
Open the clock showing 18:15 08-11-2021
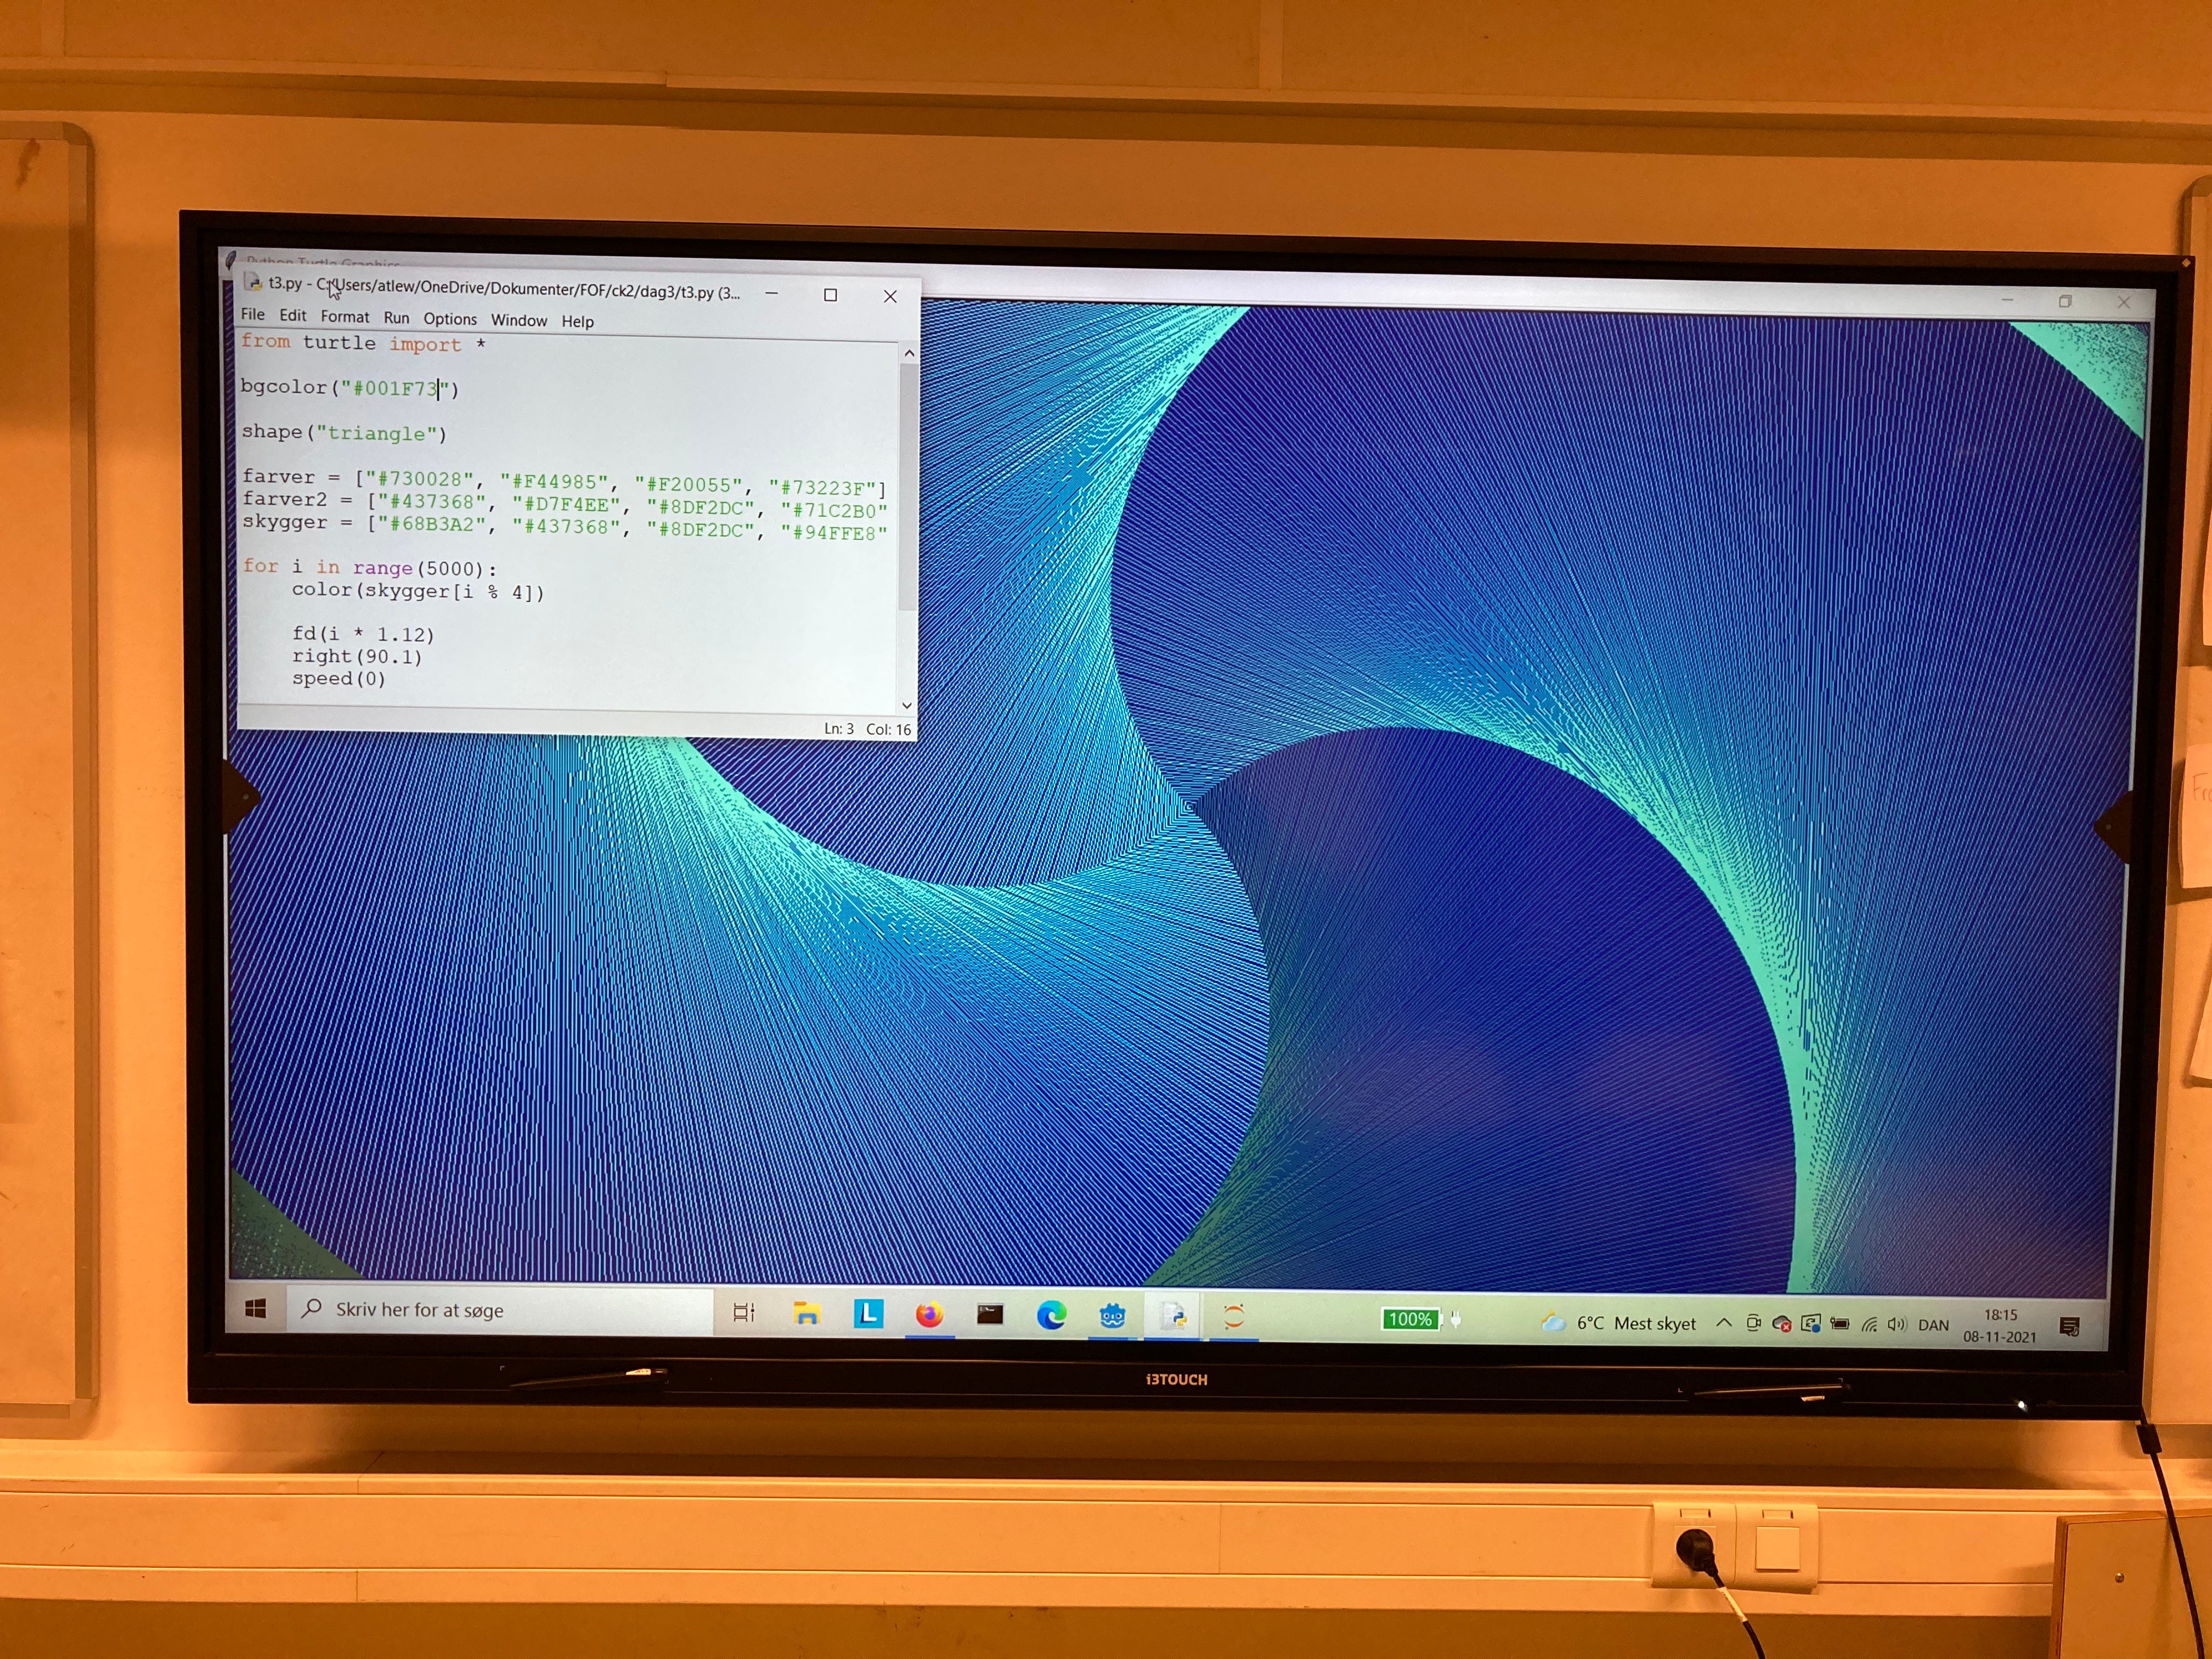(2000, 1326)
